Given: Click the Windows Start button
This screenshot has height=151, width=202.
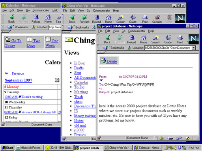Looking at the screenshot, I should (7, 148).
